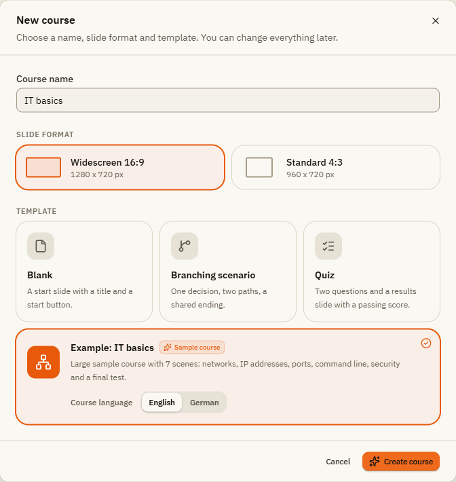
Task: Select the Example: IT basics template title
Action: pyautogui.click(x=112, y=348)
